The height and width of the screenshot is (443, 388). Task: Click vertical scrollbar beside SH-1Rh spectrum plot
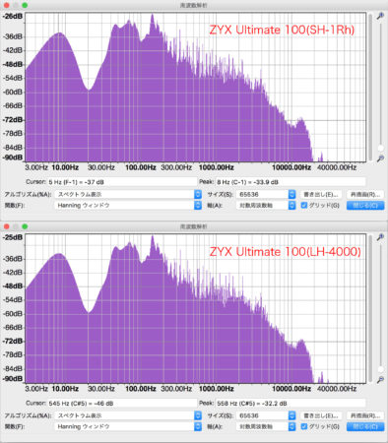pos(370,88)
